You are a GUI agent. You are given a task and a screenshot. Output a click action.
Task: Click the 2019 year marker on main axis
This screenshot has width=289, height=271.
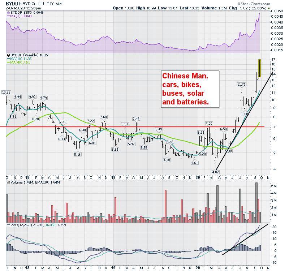coord(113,177)
